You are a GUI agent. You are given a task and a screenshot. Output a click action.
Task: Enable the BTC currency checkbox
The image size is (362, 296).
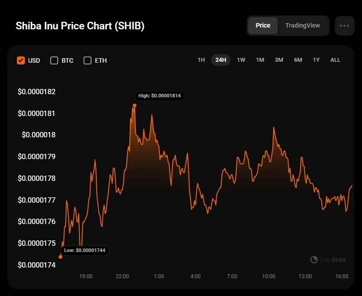[54, 60]
